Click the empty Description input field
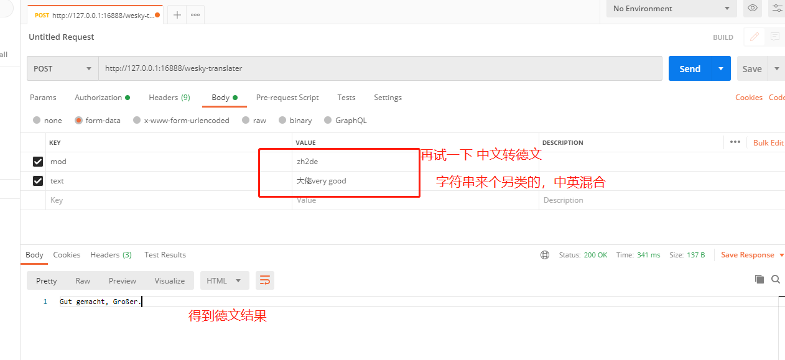785x360 pixels. [x=662, y=200]
